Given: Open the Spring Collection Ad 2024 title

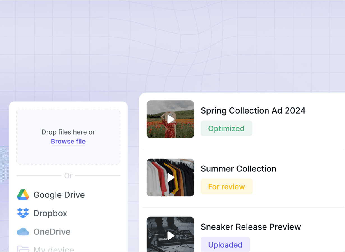Looking at the screenshot, I should [253, 110].
